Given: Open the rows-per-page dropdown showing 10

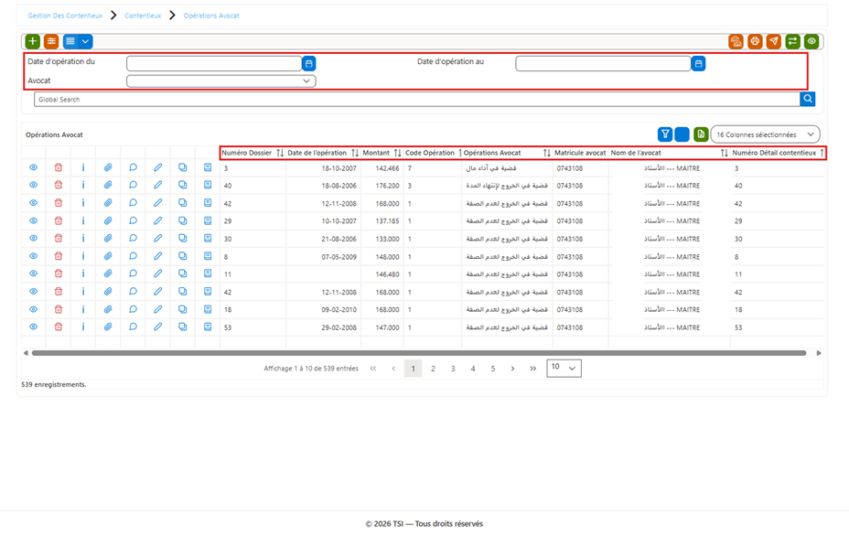Looking at the screenshot, I should tap(564, 368).
